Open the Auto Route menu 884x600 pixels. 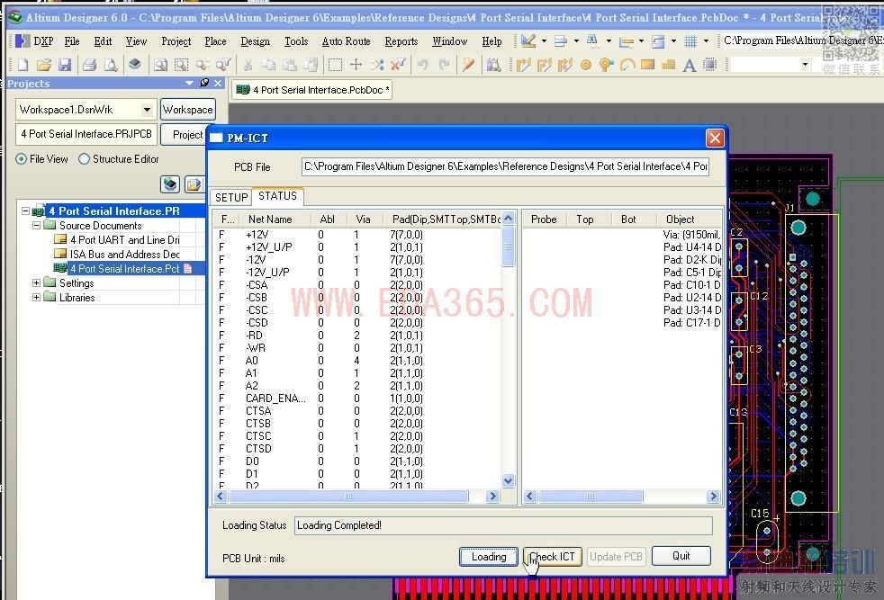point(346,41)
